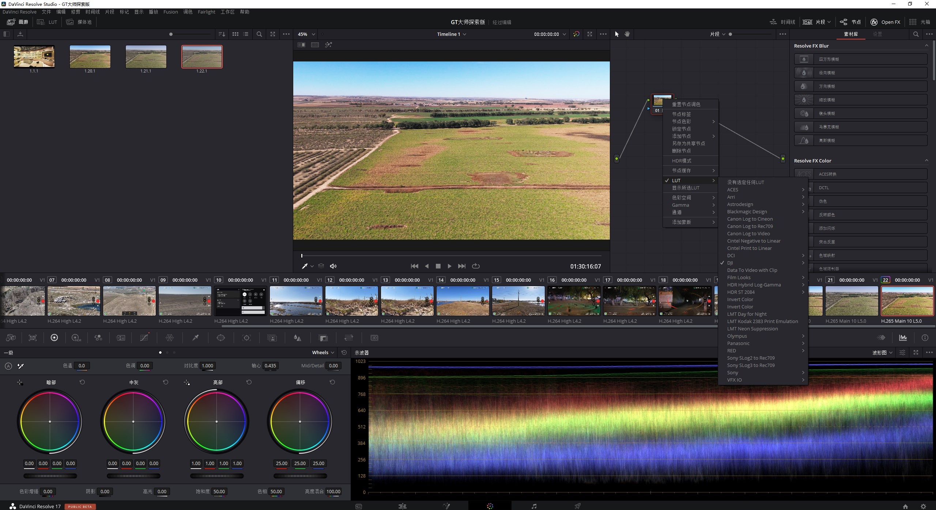Open the Color Match palette
The image size is (936, 510).
[33, 338]
